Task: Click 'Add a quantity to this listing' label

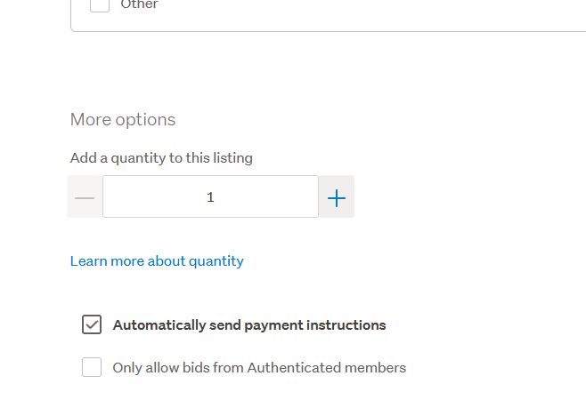Action: [x=161, y=157]
